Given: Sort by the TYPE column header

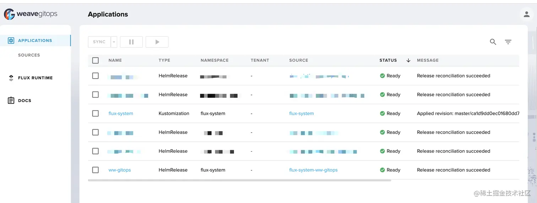Looking at the screenshot, I should (x=164, y=60).
